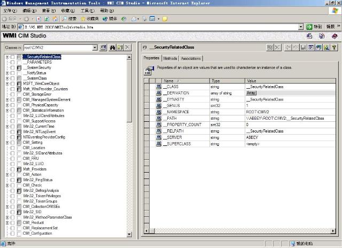Open the IE address bar dropdown arrow

(301, 27)
